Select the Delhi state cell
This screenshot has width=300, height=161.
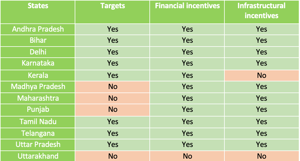click(x=38, y=52)
